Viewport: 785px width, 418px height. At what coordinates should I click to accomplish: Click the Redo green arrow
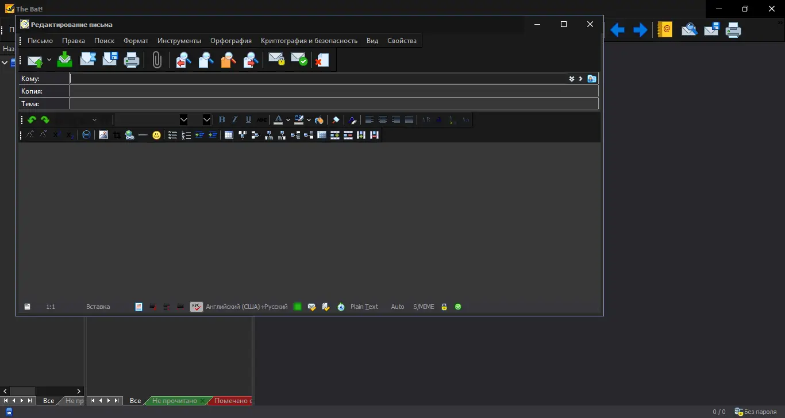click(45, 120)
